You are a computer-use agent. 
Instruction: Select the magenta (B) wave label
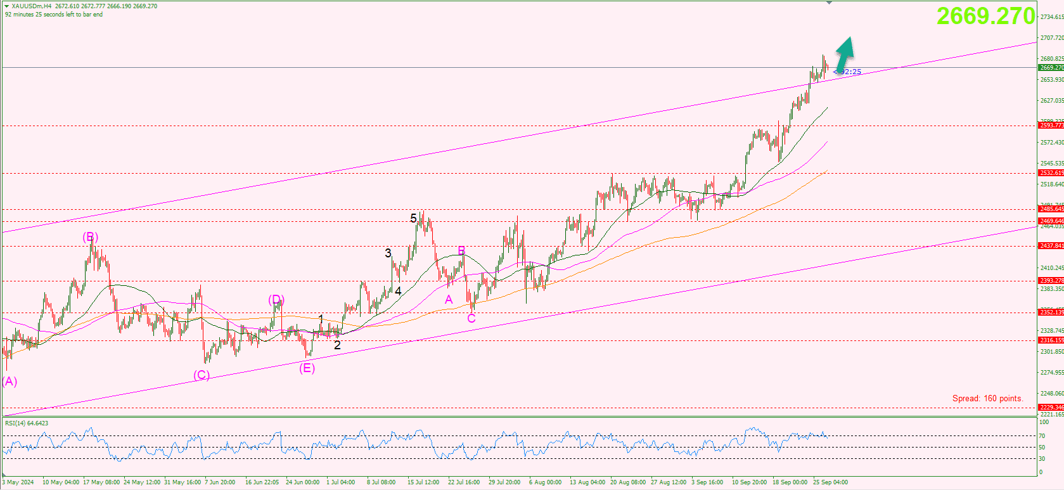[91, 237]
